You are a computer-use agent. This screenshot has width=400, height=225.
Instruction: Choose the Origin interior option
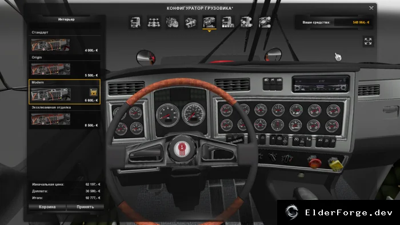pyautogui.click(x=65, y=66)
